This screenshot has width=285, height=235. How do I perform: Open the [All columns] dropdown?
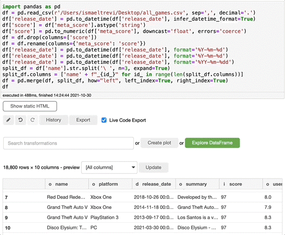(109, 167)
